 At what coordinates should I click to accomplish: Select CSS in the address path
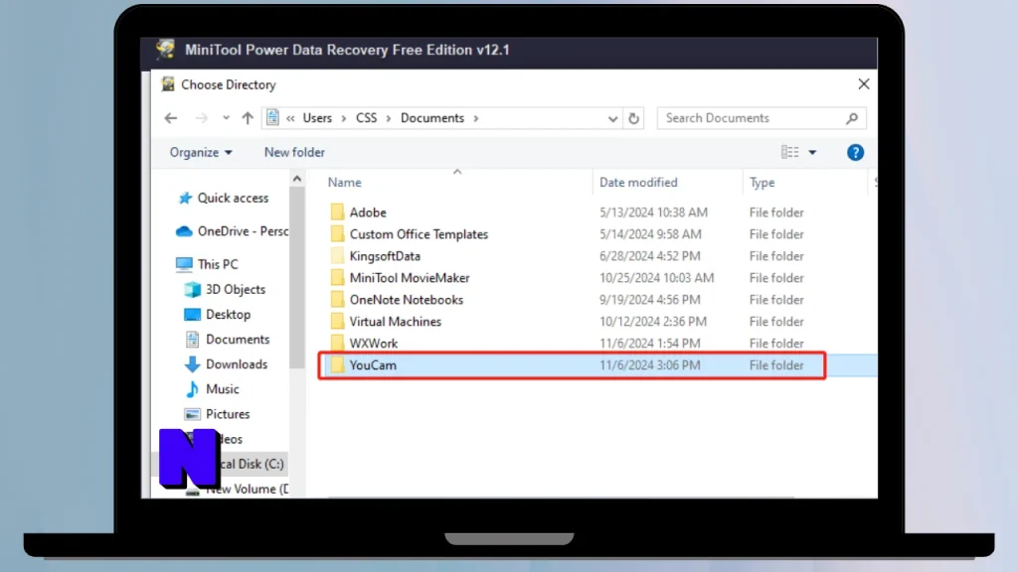[x=366, y=118]
